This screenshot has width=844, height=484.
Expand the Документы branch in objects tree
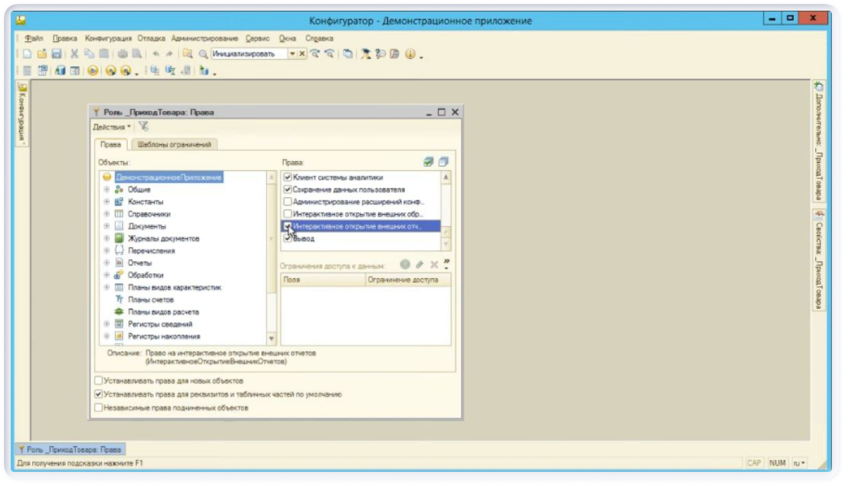tap(106, 227)
